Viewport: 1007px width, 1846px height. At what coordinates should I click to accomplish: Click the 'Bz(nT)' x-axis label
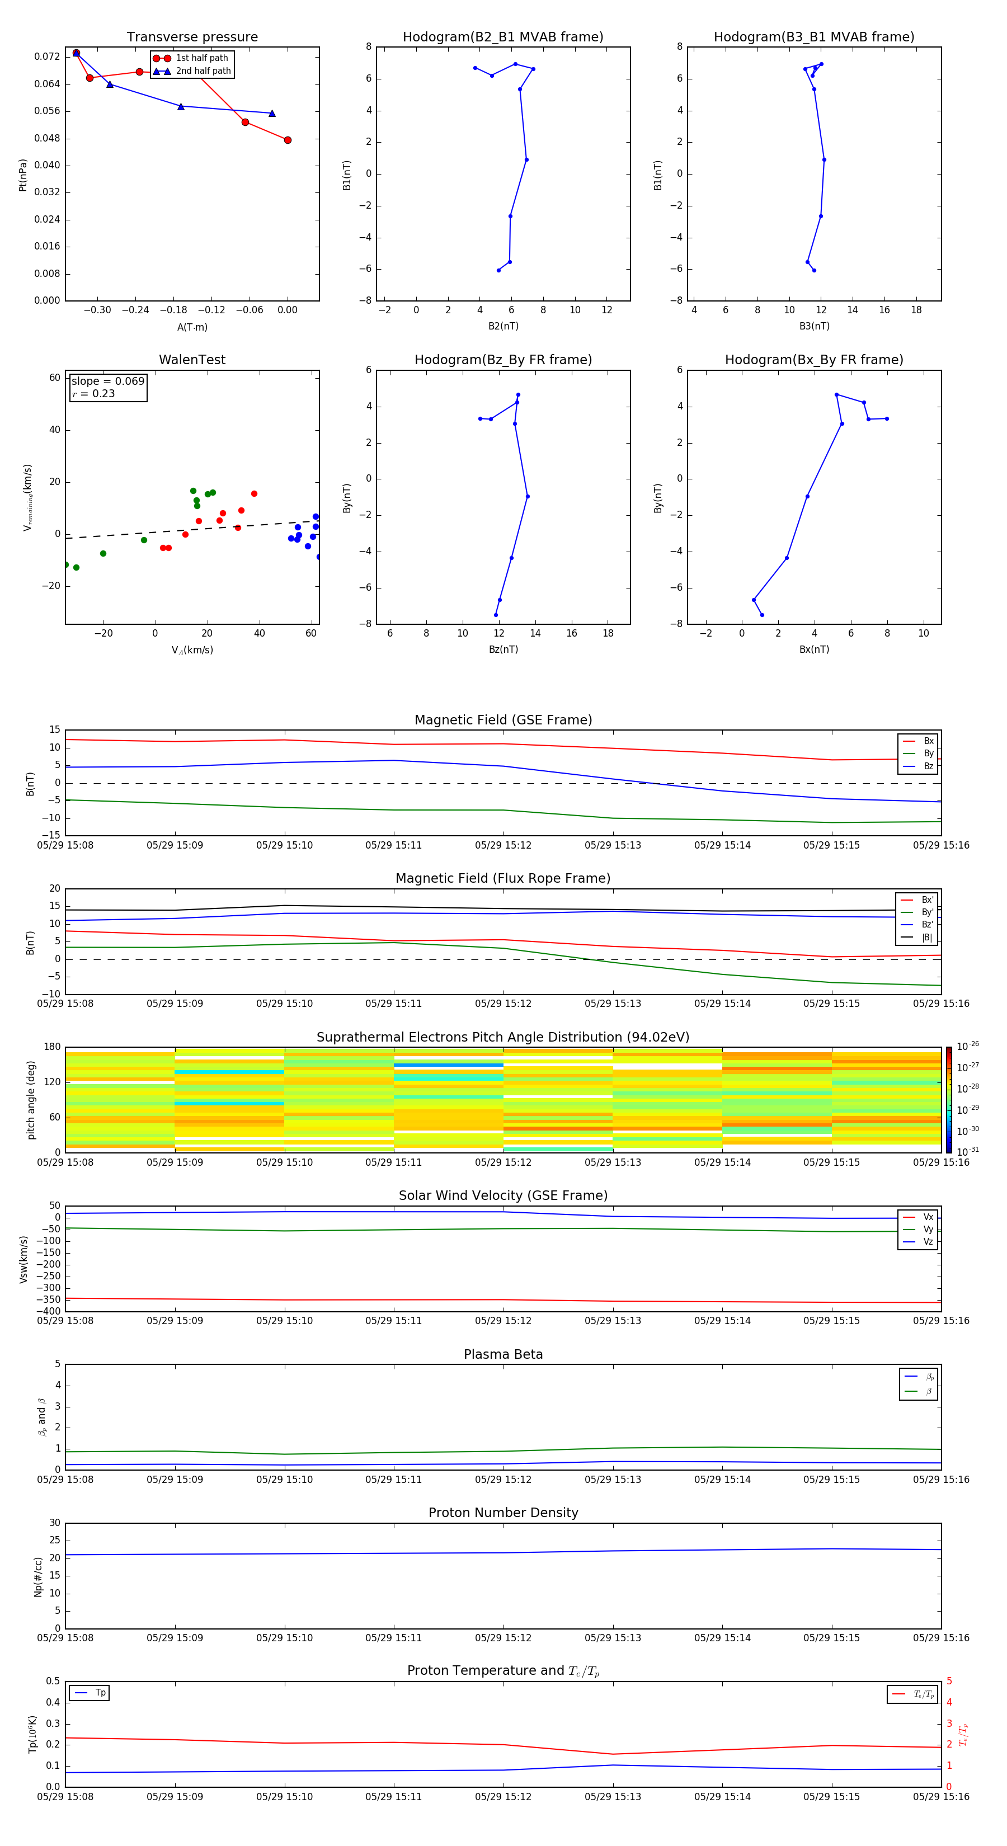coord(503,649)
